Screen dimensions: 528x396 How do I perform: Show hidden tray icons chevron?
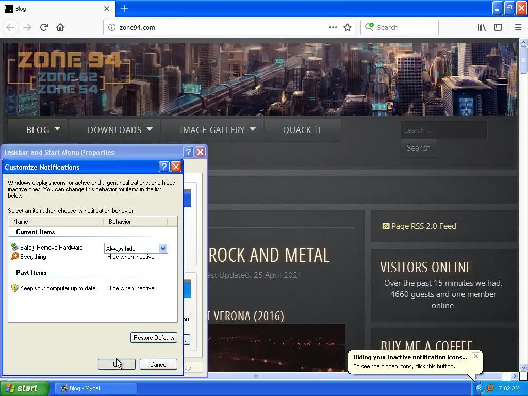click(480, 388)
